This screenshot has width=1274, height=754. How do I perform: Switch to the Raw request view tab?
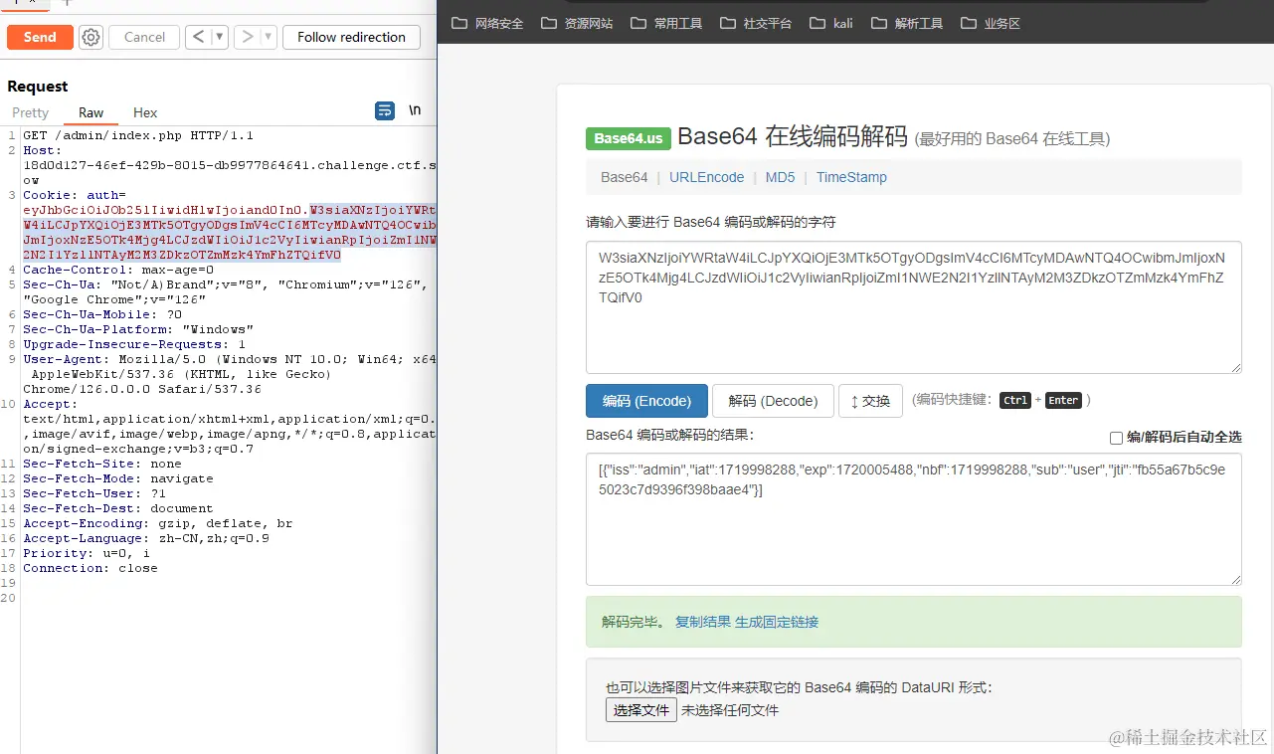point(91,112)
